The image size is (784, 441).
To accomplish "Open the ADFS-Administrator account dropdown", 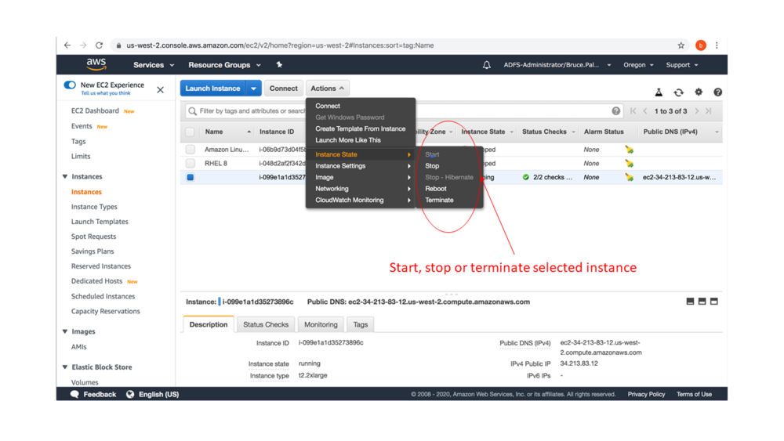I will click(557, 65).
